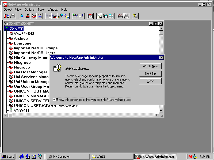The height and width of the screenshot is (160, 214).
Task: Open the Tools menu
Action: click(41, 10)
